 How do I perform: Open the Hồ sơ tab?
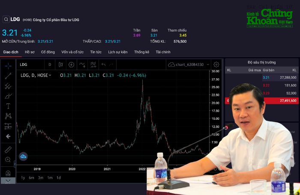point(30,52)
